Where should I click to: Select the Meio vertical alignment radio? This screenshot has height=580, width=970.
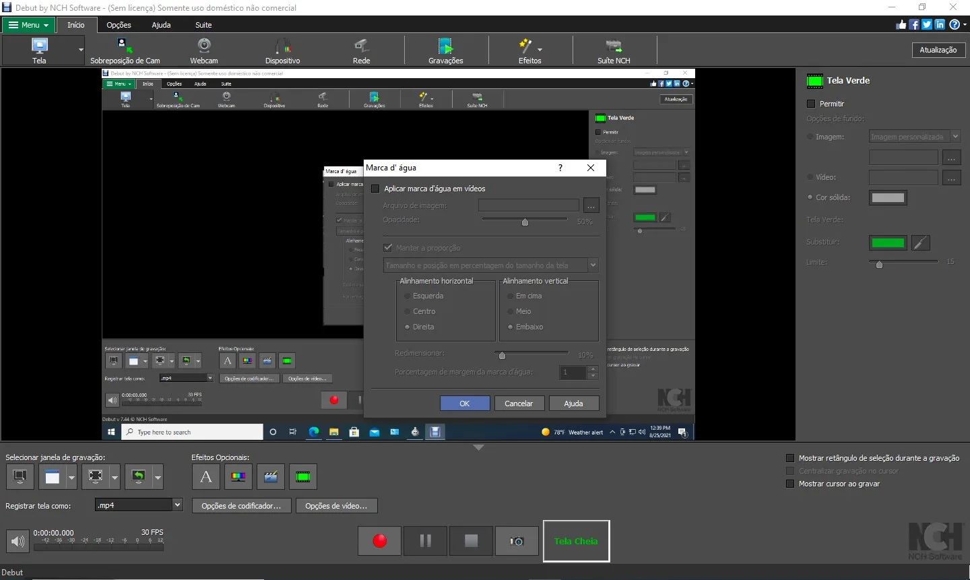coord(510,311)
